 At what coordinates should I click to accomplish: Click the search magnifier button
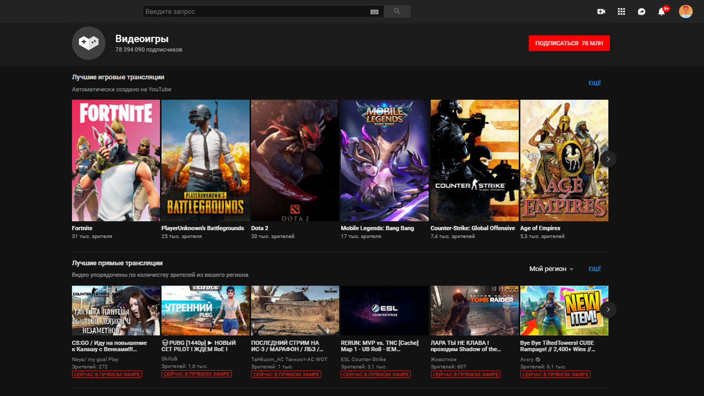tap(397, 11)
